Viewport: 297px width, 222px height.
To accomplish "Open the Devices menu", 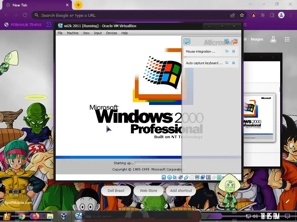I will [x=112, y=33].
